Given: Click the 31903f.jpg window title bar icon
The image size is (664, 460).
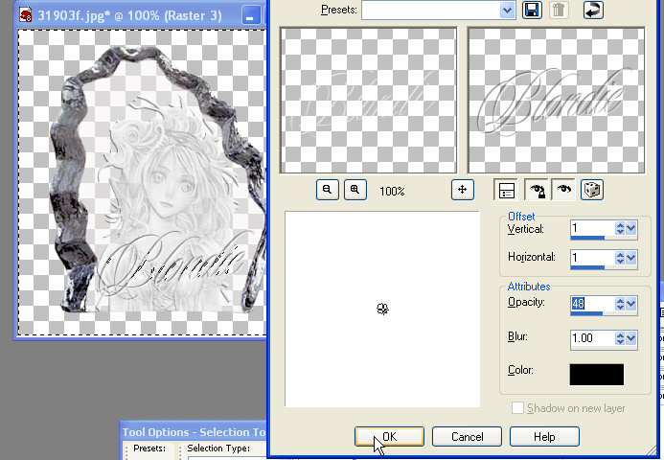Looking at the screenshot, I should pos(26,16).
